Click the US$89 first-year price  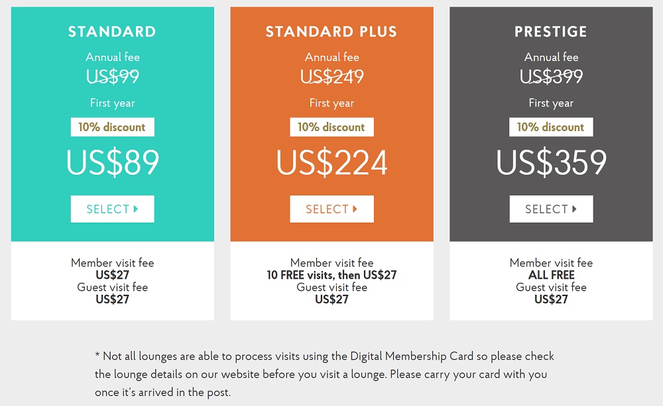113,163
